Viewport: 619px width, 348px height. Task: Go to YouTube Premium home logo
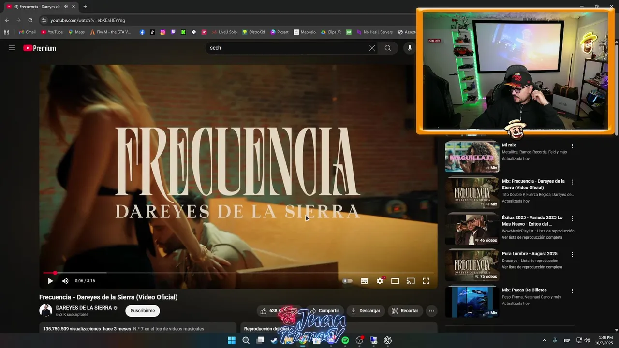point(40,48)
